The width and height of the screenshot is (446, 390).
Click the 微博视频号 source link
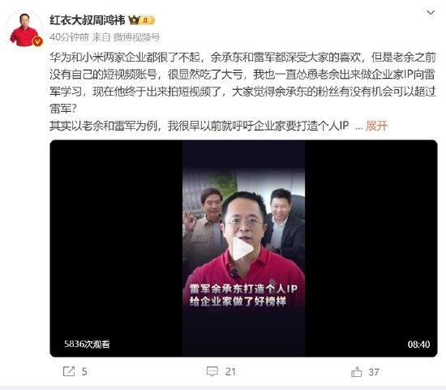pos(137,37)
